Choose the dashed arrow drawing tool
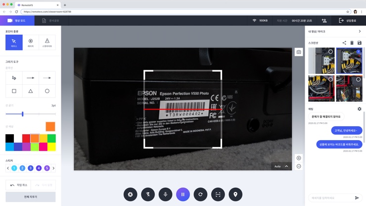This screenshot has height=206, width=366. tap(47, 78)
